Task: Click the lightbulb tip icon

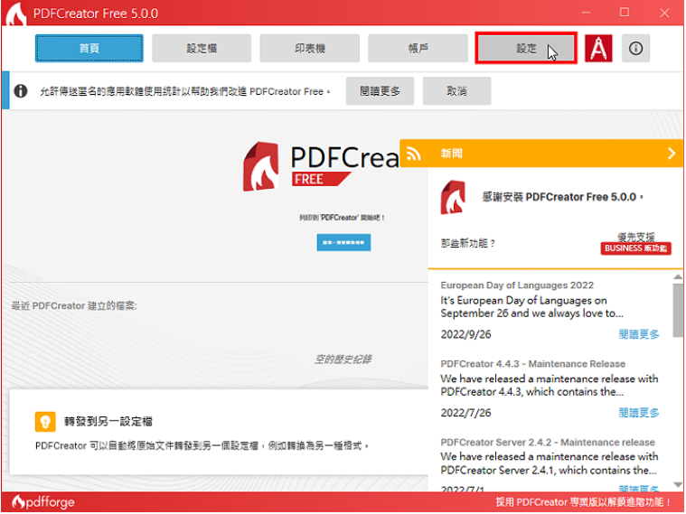Action: point(45,422)
